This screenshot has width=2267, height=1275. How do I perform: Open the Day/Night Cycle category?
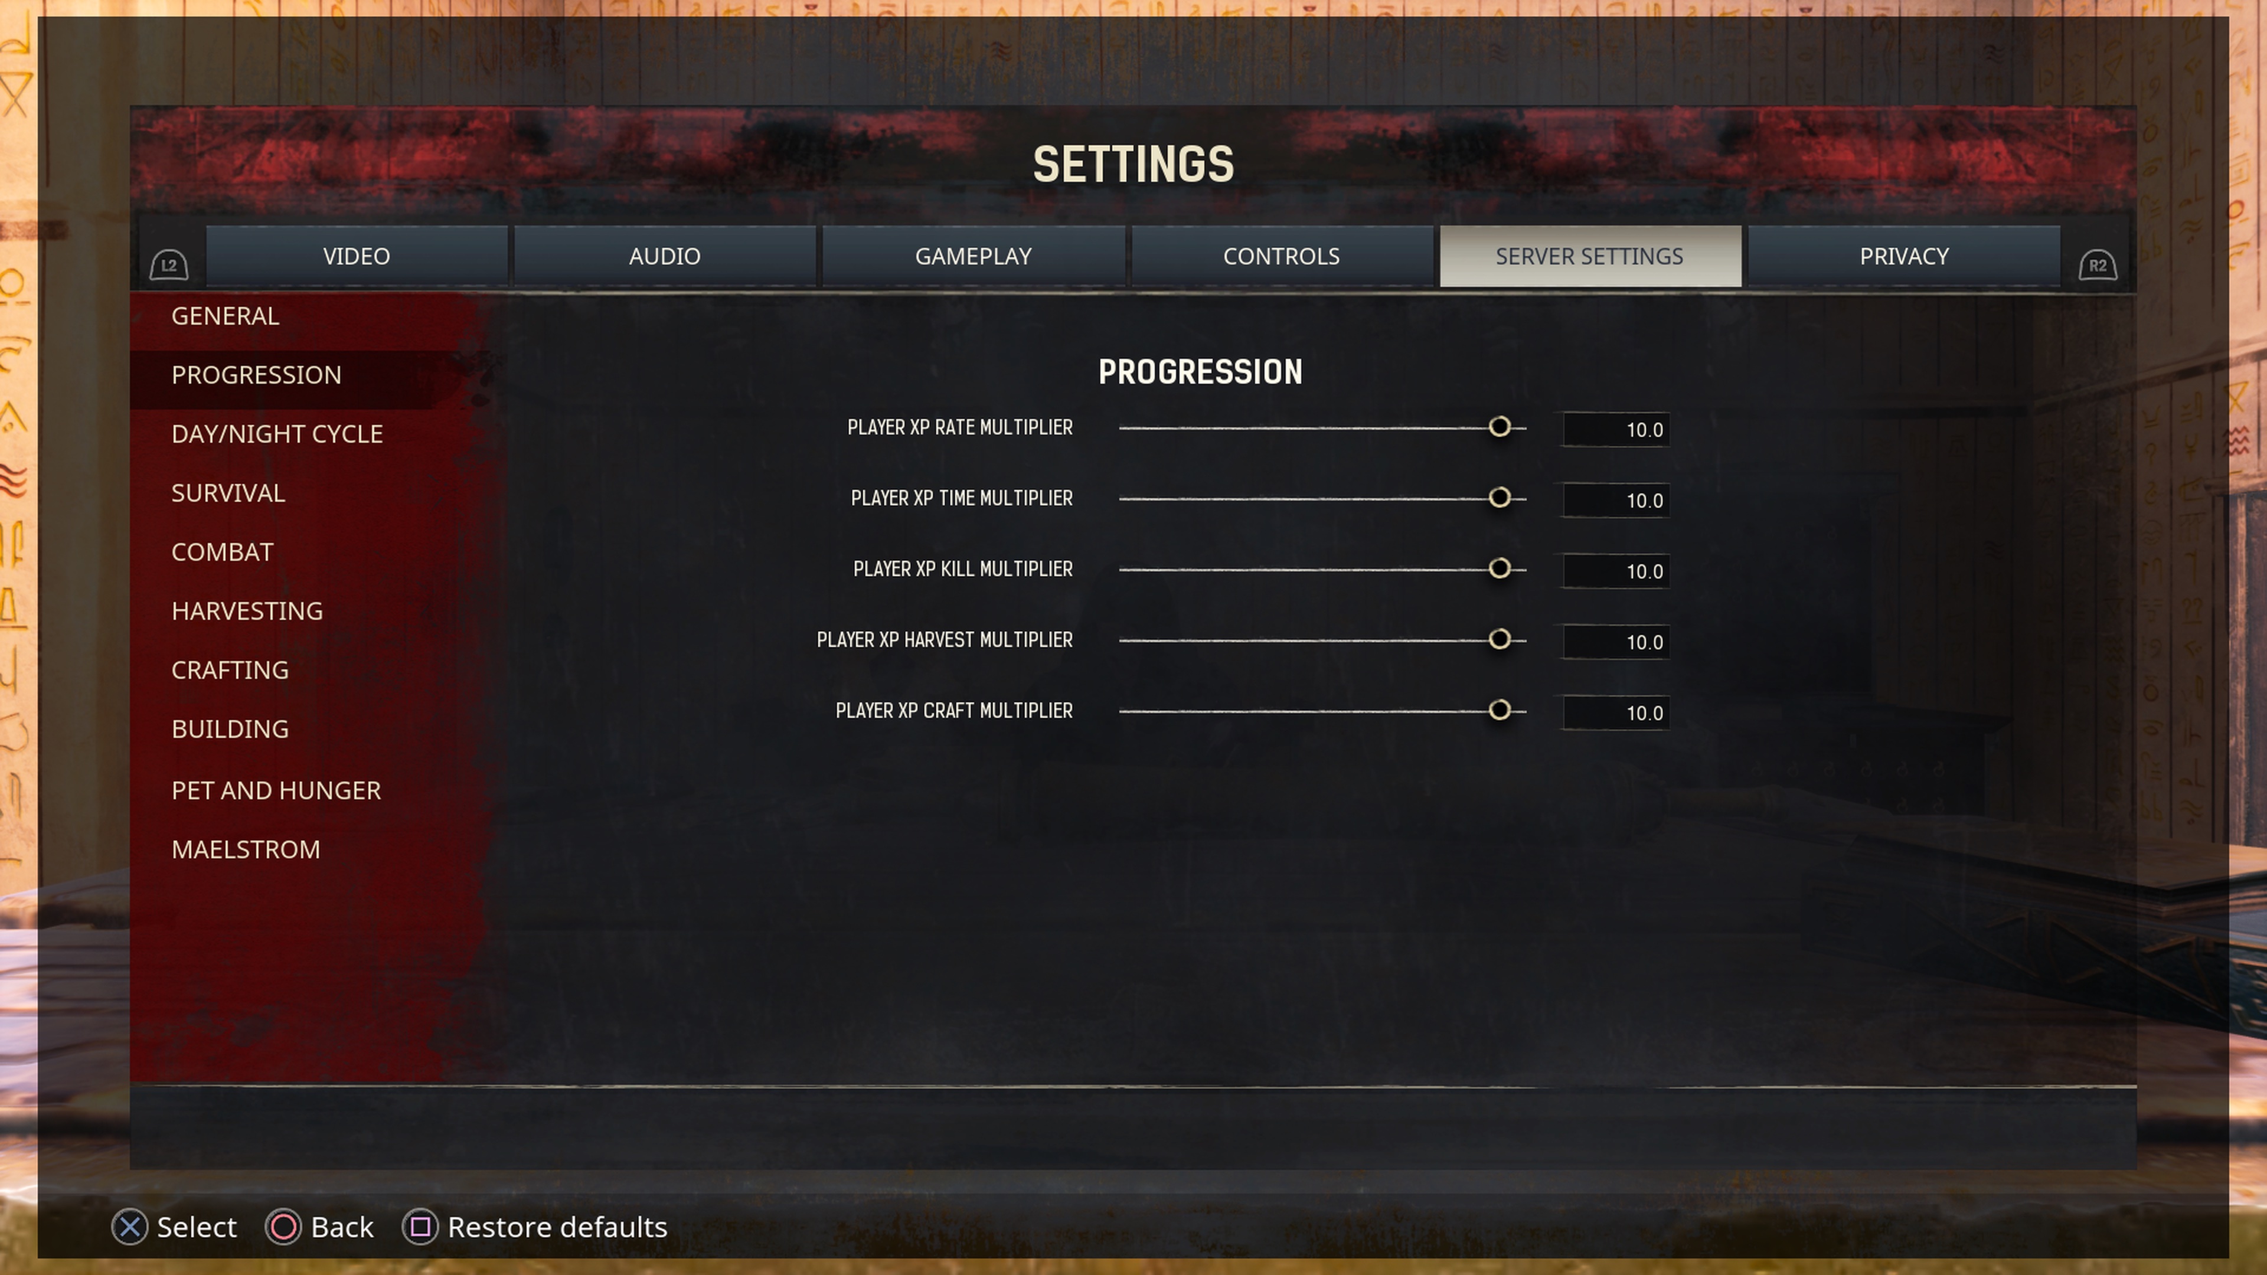277,434
